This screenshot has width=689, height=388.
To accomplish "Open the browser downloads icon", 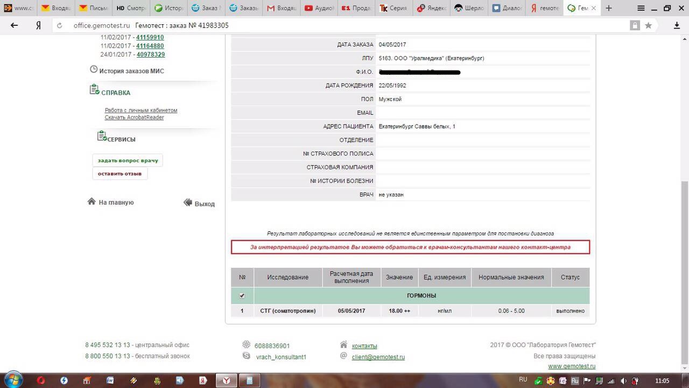I will [677, 25].
